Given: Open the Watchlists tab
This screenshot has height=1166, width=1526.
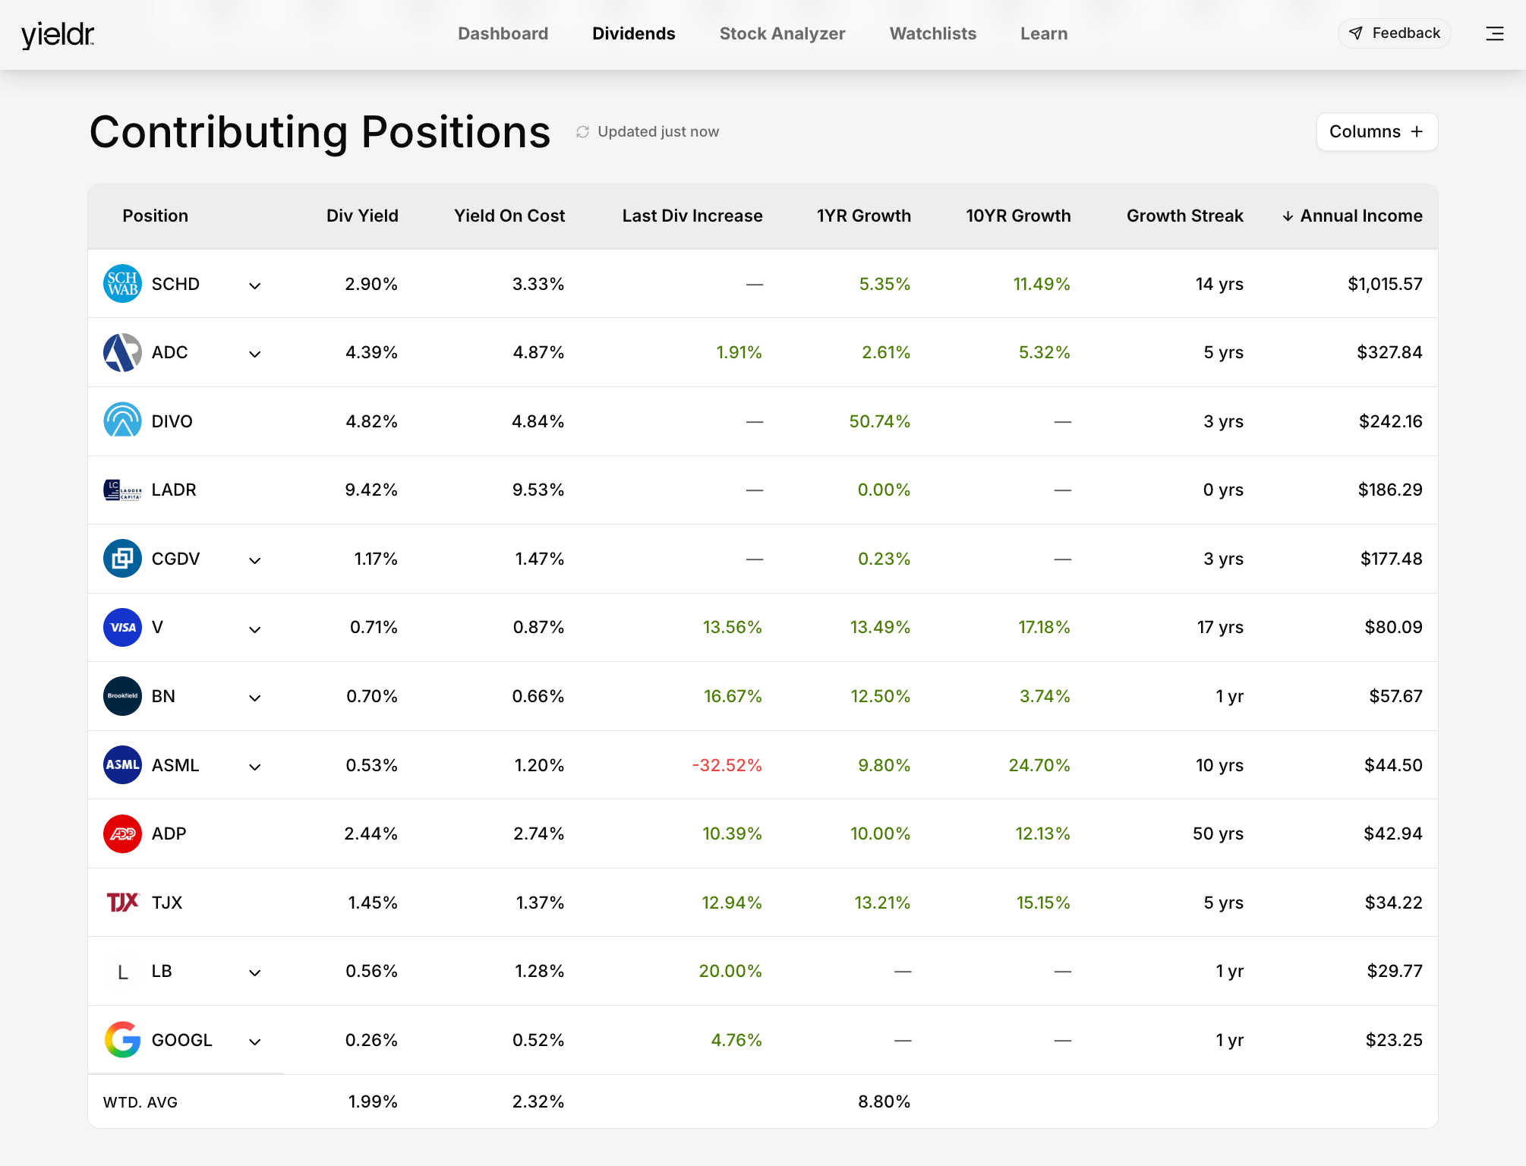Looking at the screenshot, I should click(x=932, y=33).
